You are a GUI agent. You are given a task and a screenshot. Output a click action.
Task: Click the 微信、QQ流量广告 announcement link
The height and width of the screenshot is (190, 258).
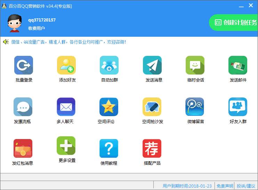point(68,42)
